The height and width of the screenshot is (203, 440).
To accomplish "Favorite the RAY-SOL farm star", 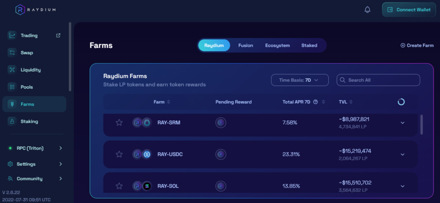I will coord(119,186).
